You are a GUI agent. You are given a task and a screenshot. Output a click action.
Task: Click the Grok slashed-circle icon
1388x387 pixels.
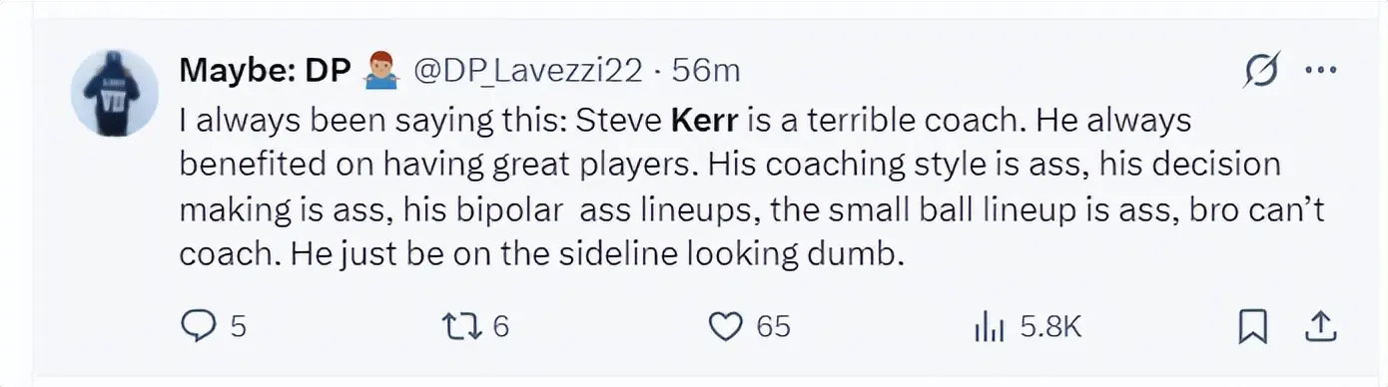click(x=1263, y=71)
